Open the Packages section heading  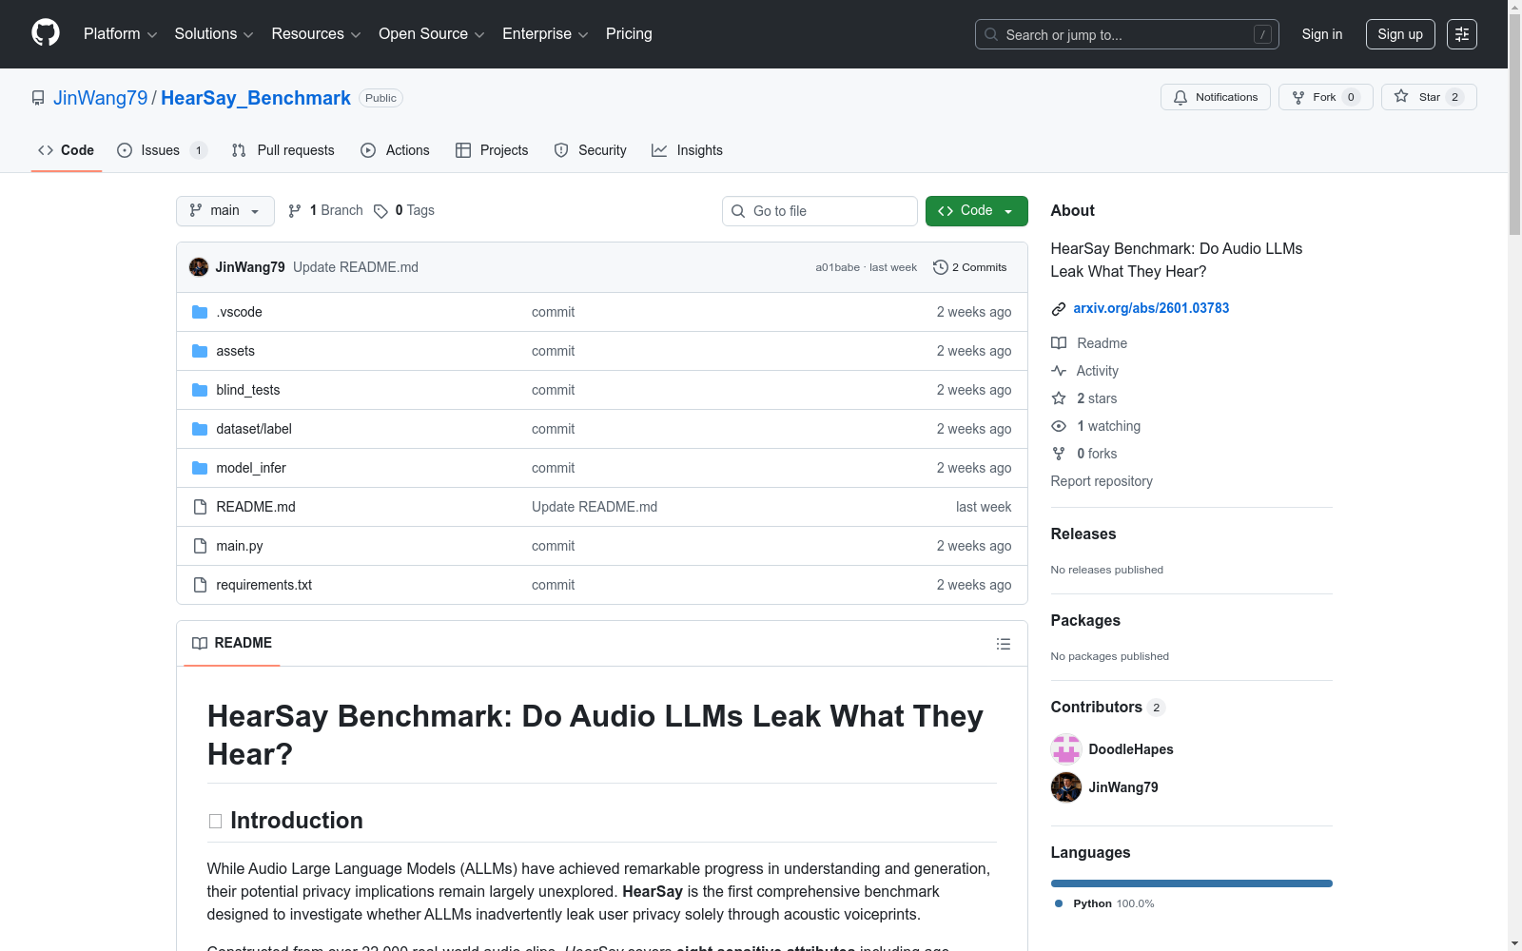(1085, 621)
